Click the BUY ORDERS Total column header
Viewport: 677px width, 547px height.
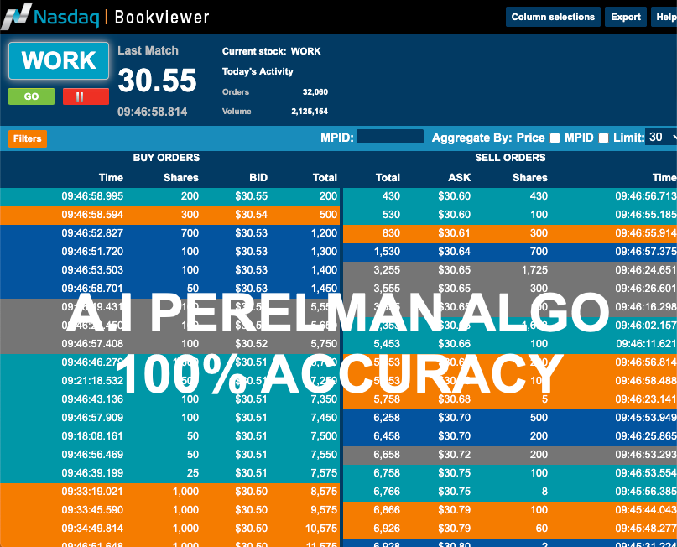click(325, 178)
